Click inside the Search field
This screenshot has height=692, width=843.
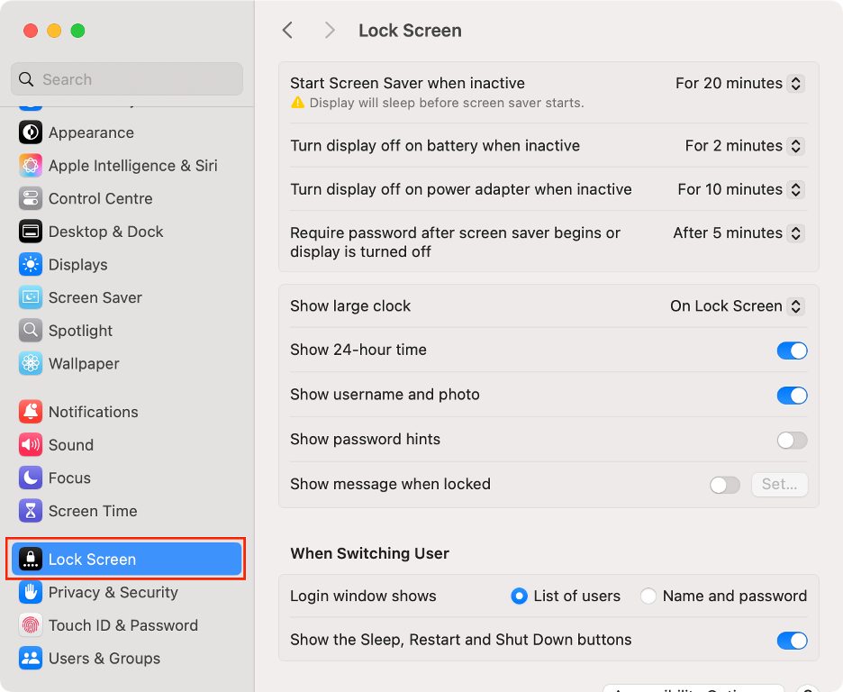click(126, 78)
